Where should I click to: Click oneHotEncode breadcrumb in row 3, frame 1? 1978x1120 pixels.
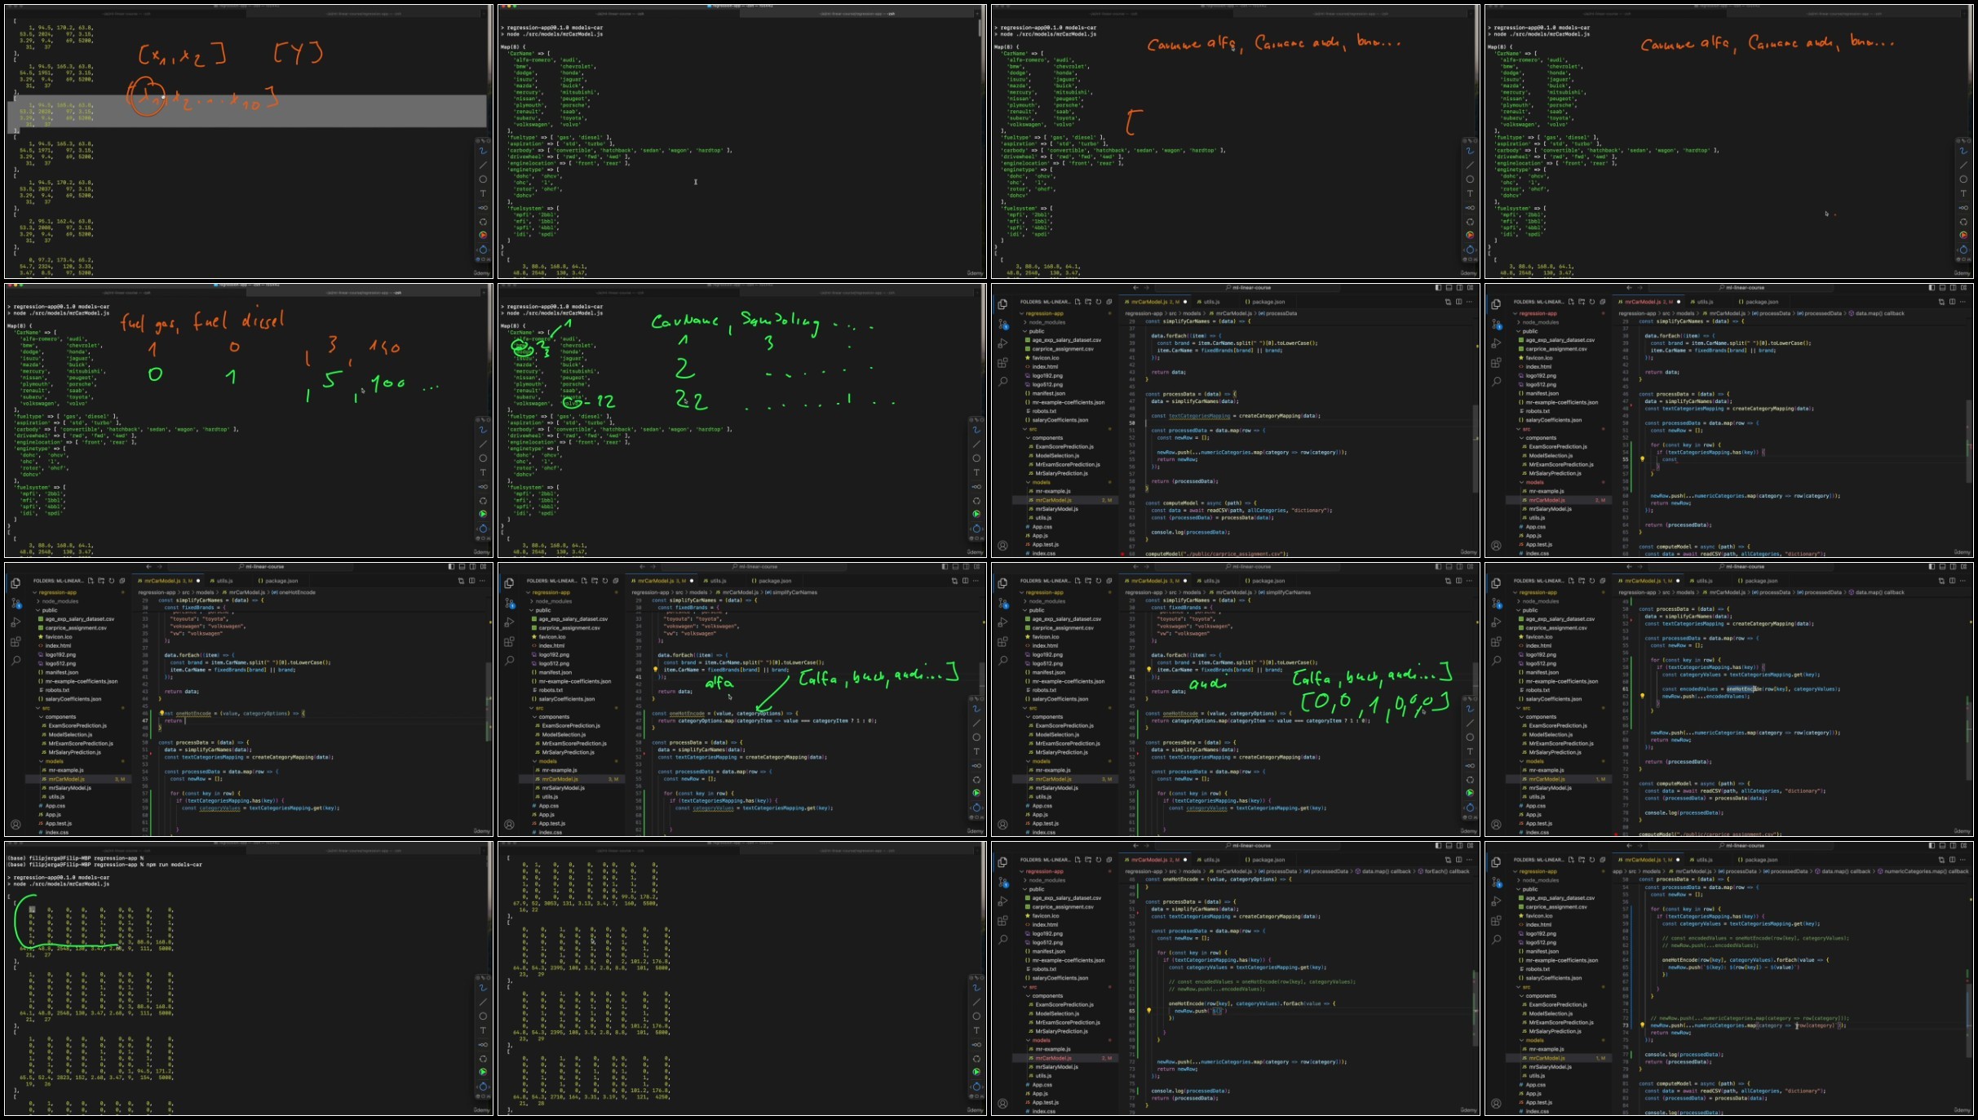[x=294, y=592]
